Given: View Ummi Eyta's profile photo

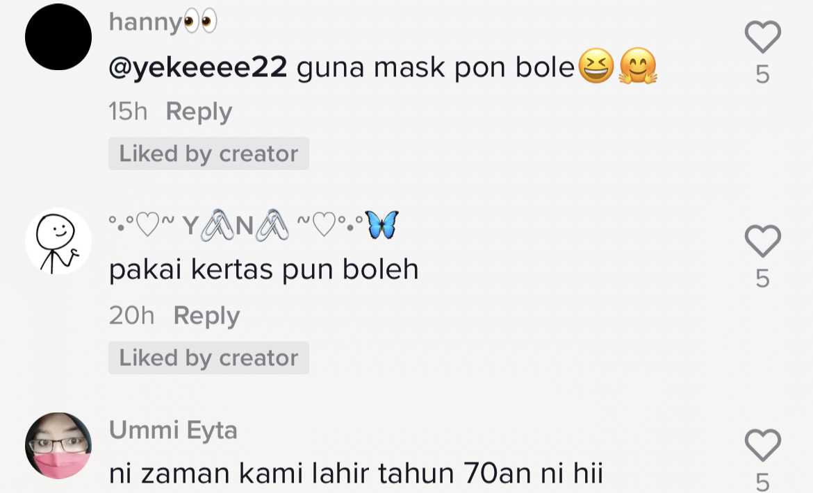Looking at the screenshot, I should click(x=58, y=445).
